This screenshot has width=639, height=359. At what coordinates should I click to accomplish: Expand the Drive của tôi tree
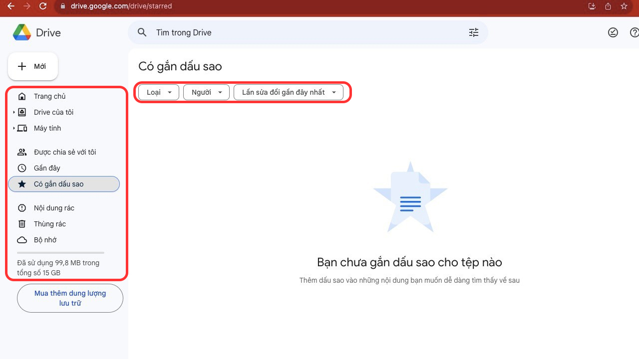pos(14,112)
